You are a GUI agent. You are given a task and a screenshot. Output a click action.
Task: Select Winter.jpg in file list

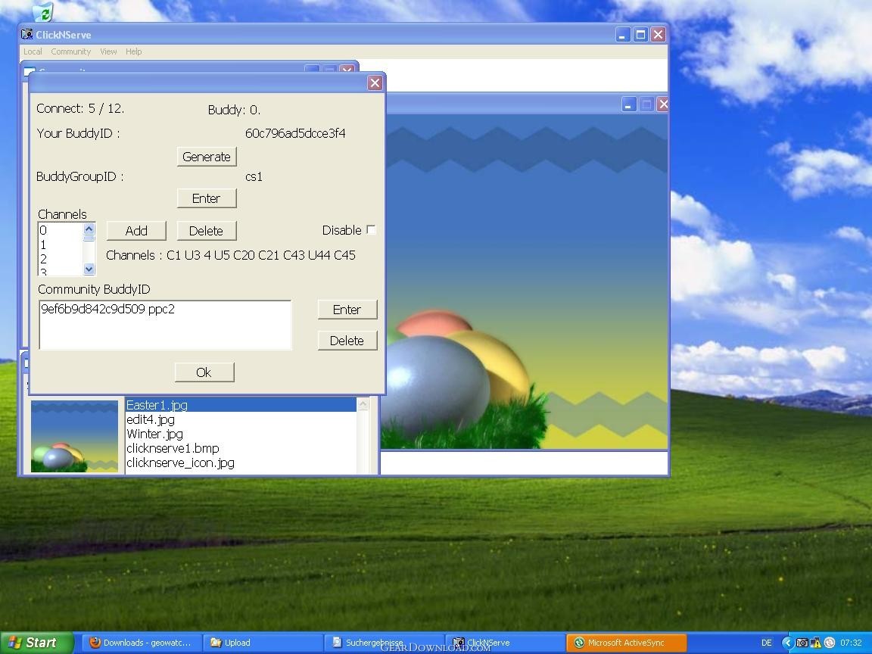tap(241, 434)
